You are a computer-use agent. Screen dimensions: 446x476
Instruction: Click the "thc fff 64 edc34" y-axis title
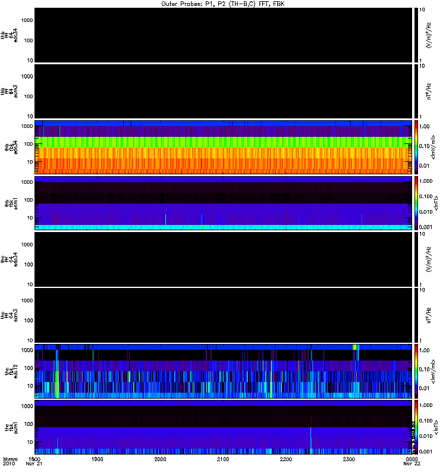[9, 259]
